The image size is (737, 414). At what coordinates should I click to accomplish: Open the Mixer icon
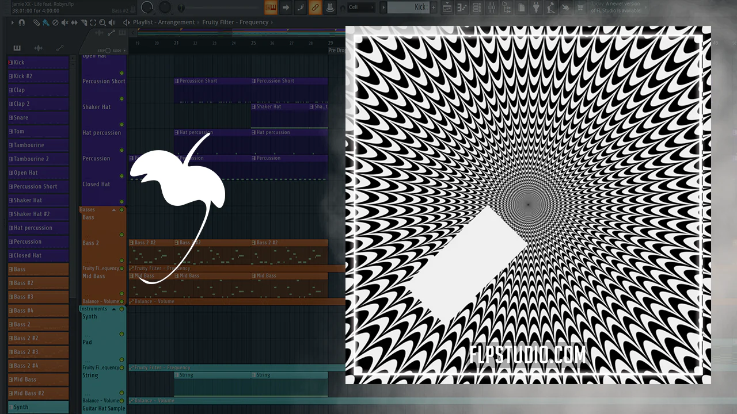[492, 7]
